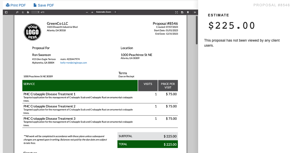Select the Print PDF menu option

(16, 5)
